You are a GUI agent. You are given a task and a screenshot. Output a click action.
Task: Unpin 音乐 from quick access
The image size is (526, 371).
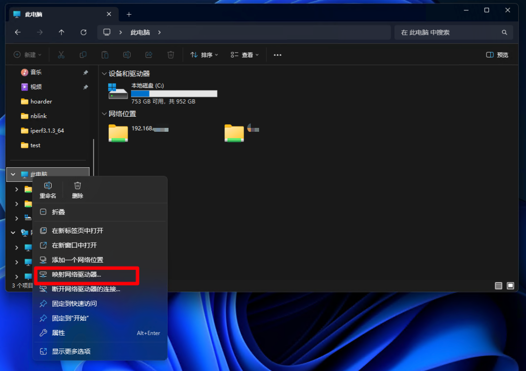pyautogui.click(x=86, y=72)
